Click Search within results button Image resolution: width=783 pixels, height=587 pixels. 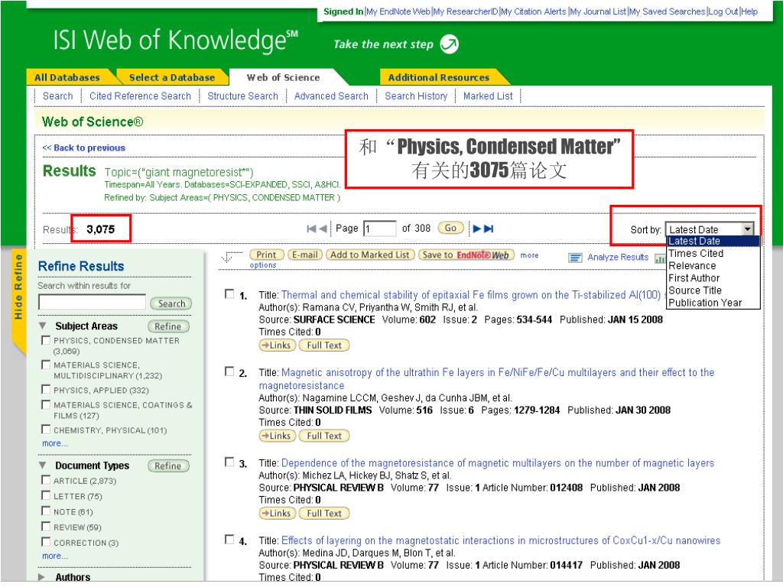click(x=171, y=303)
